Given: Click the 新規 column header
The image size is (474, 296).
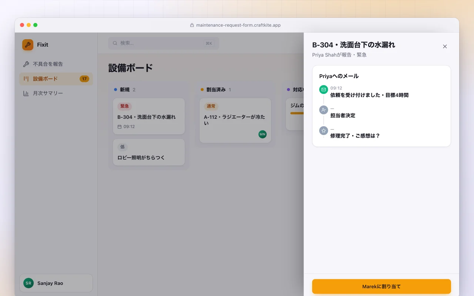Looking at the screenshot, I should point(125,90).
